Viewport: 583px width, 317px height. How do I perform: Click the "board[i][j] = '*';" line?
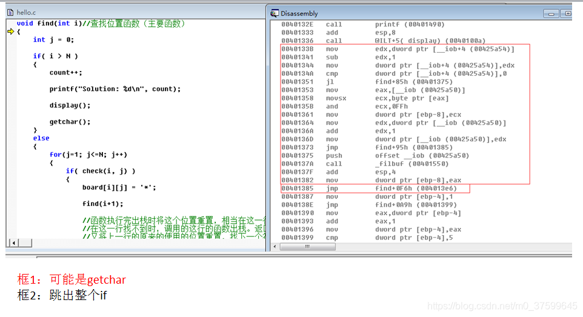click(x=119, y=187)
